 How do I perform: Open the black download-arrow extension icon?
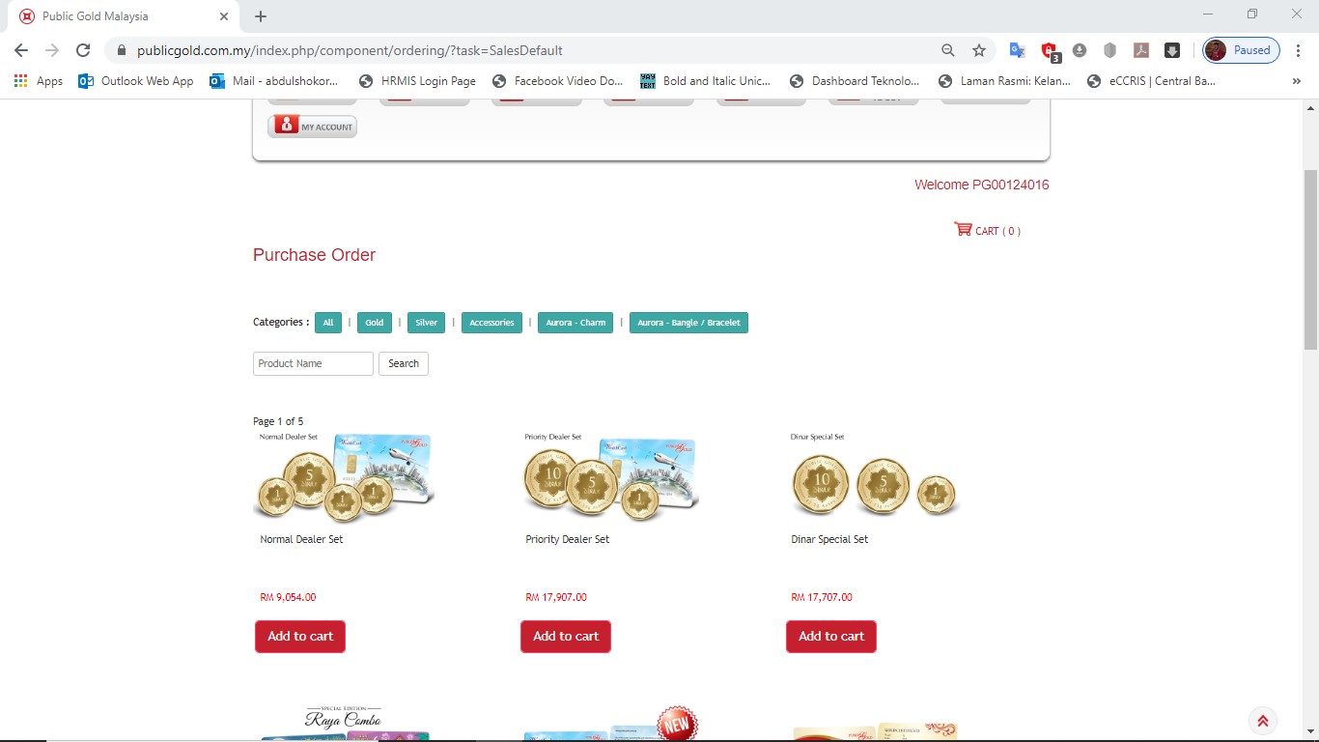(x=1171, y=50)
